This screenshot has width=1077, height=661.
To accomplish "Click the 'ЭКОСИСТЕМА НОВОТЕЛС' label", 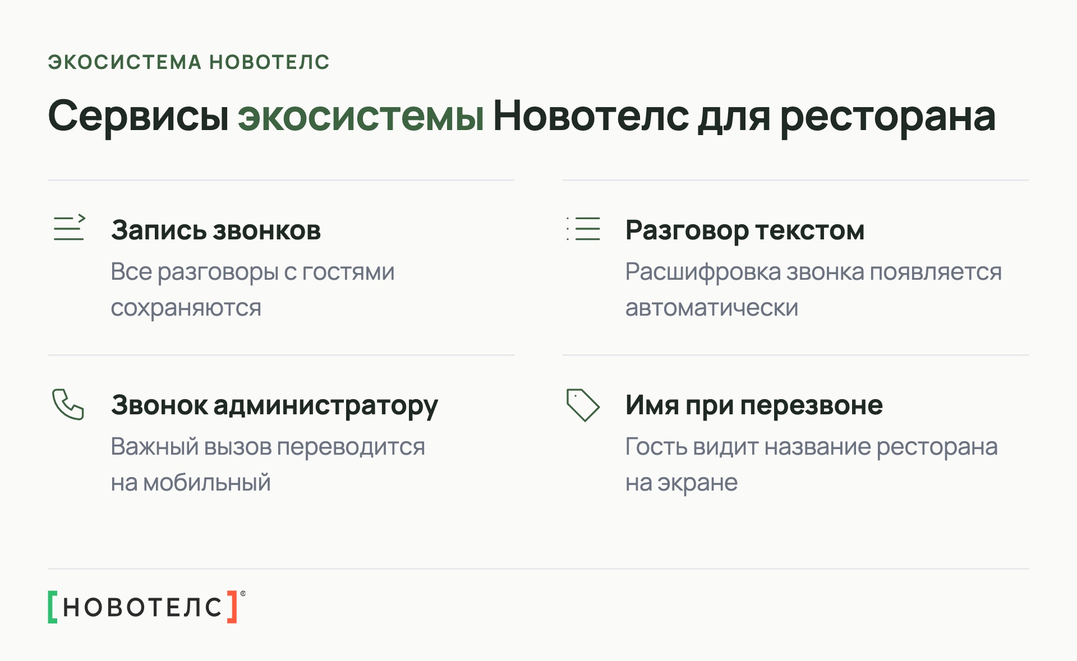I will (x=189, y=62).
